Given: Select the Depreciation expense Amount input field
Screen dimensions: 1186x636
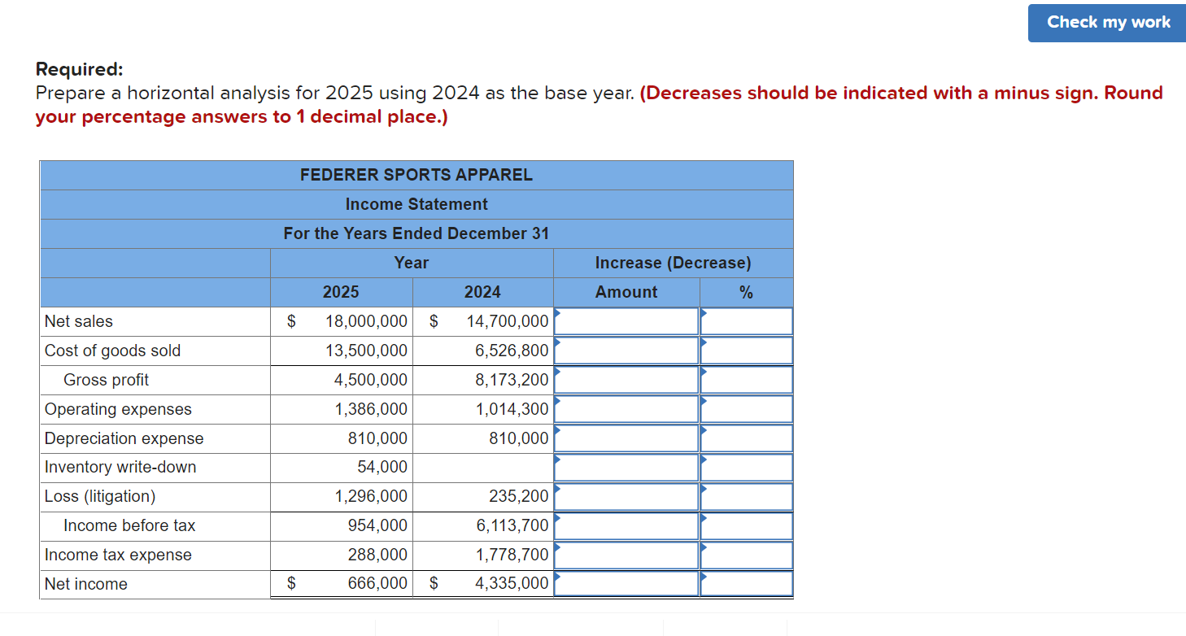Looking at the screenshot, I should pos(626,438).
